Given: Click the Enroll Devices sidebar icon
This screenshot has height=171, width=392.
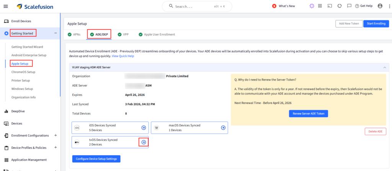Looking at the screenshot, I should click(7, 21).
